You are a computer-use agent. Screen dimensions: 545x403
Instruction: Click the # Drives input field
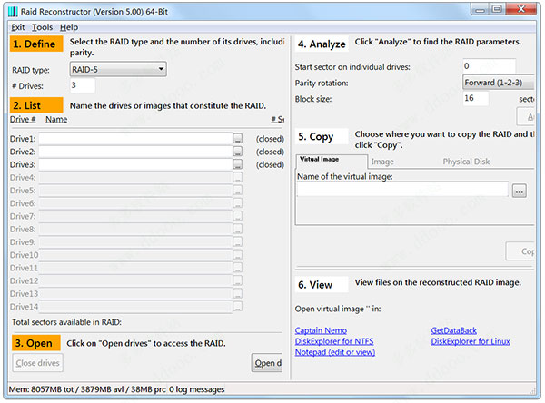[x=83, y=85]
